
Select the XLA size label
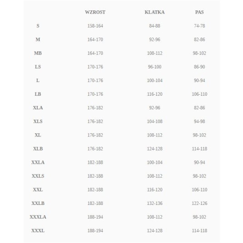(38, 107)
